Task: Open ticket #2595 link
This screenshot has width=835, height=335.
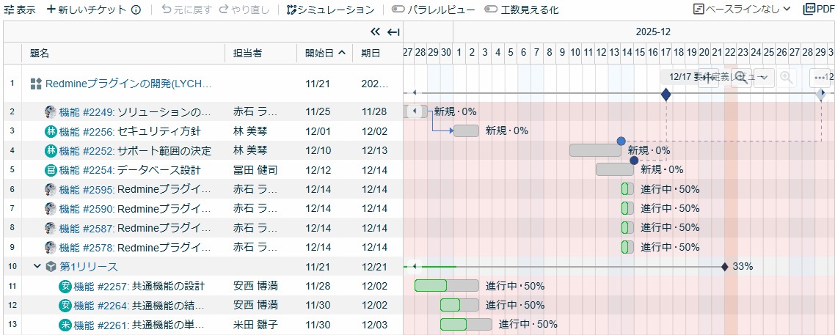Action: click(x=135, y=189)
